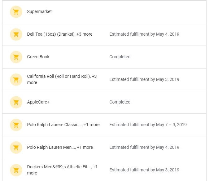Click the Polo Ralph Lauren- Classic cart icon
Screen dimensions: 209x181
[16, 125]
